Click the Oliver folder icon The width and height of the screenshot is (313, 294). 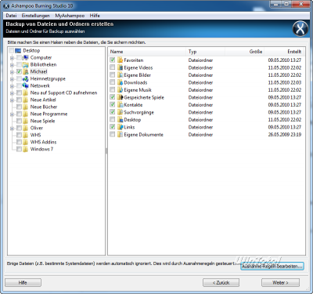(25, 128)
